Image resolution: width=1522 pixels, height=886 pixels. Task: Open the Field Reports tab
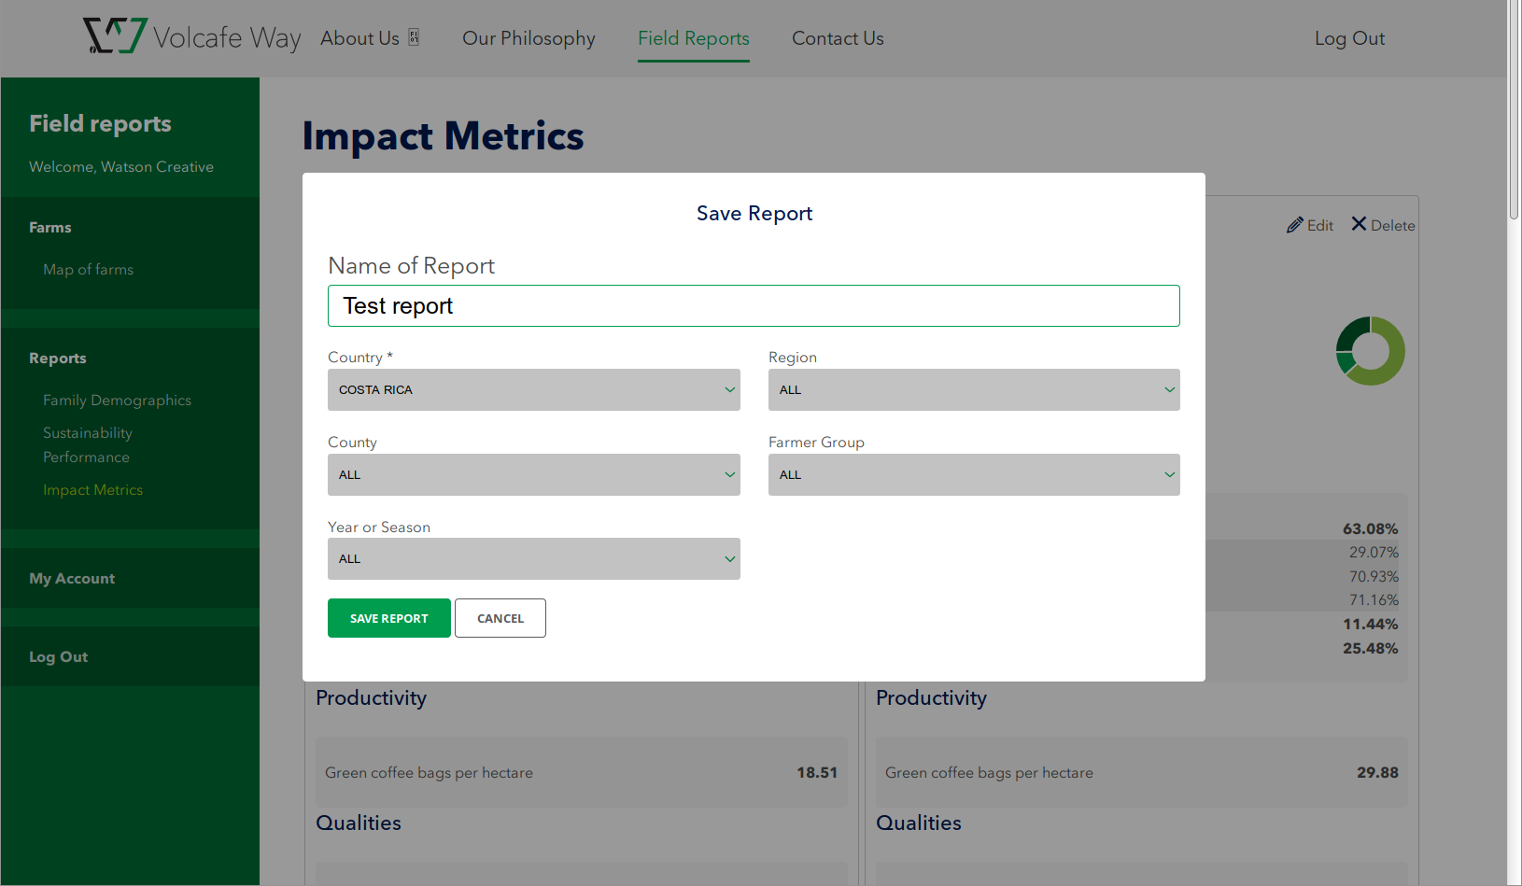tap(693, 38)
